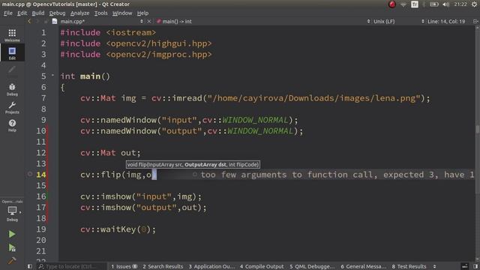Open the File menu
This screenshot has height=270, width=480.
[8, 13]
